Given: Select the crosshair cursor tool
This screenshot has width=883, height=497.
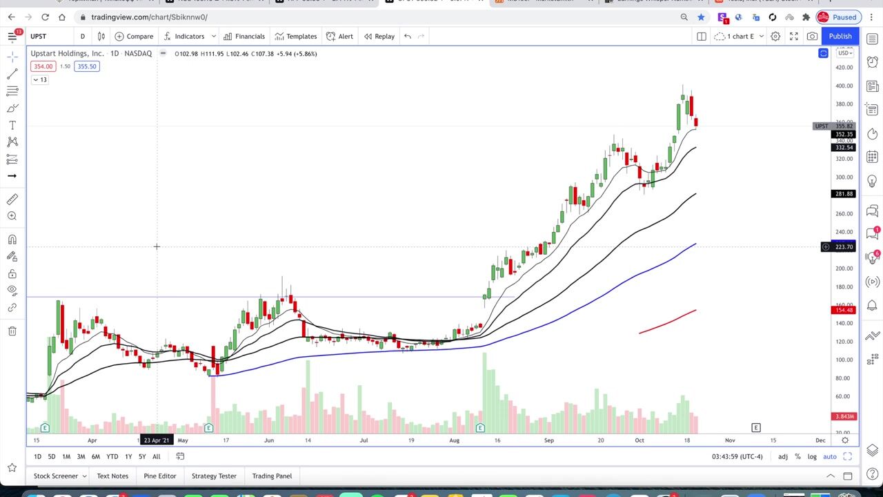Looking at the screenshot, I should pyautogui.click(x=12, y=57).
